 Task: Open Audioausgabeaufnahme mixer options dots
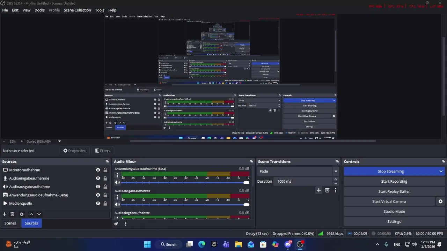pyautogui.click(x=117, y=197)
